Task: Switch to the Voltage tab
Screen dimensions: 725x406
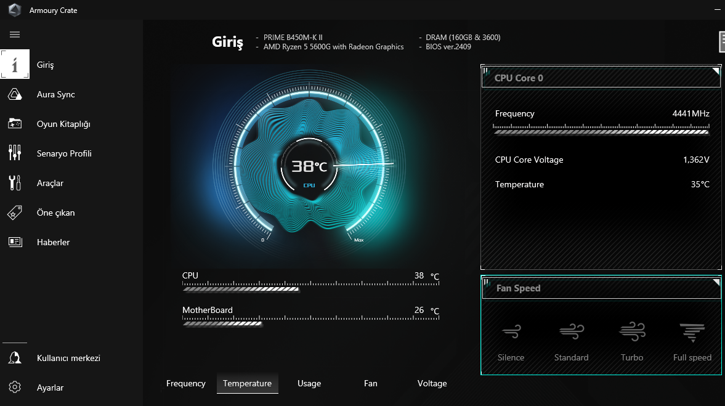Action: pyautogui.click(x=432, y=383)
